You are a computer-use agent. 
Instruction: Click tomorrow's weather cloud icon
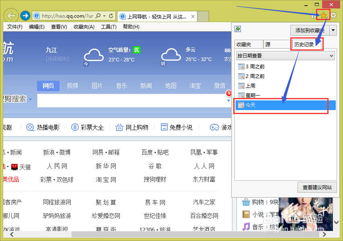[x=171, y=55]
